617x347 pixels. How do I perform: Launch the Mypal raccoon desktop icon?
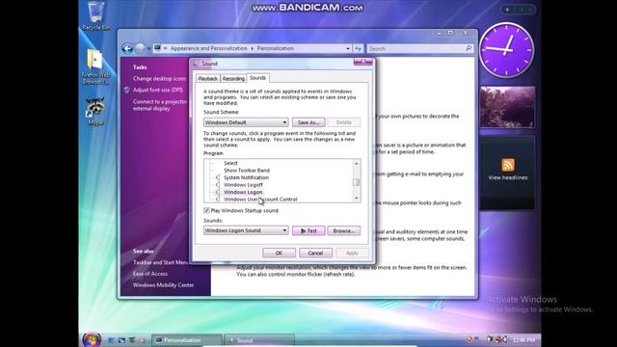pyautogui.click(x=95, y=112)
